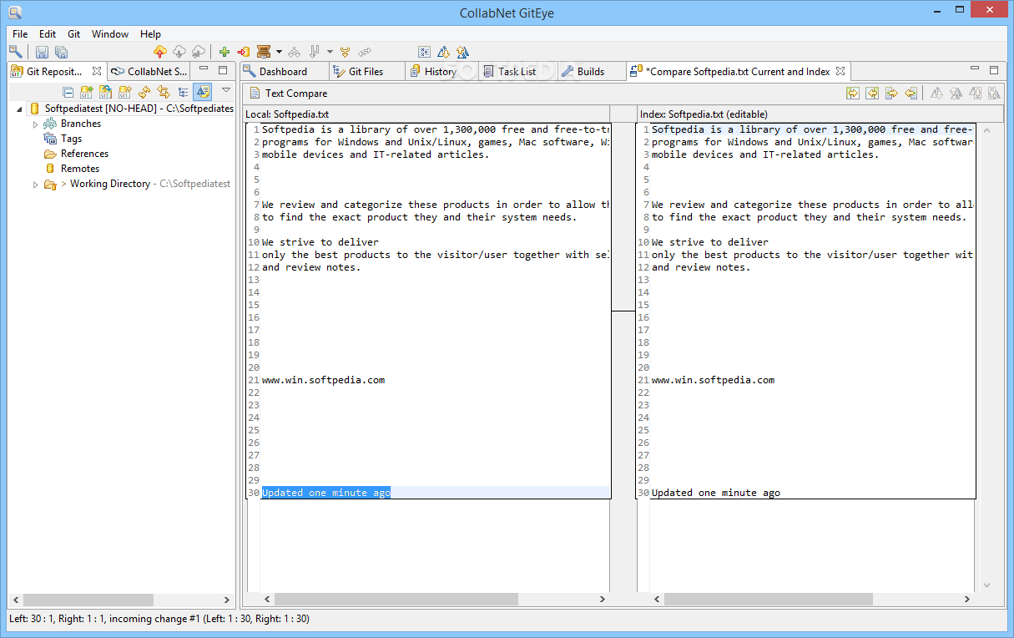Switch to the Dashboard tab
Screen dimensions: 1014x638
click(283, 72)
